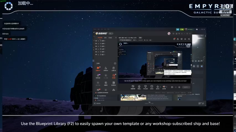Click the Steam page vertical scrollbar
The image size is (236, 132).
[205, 36]
